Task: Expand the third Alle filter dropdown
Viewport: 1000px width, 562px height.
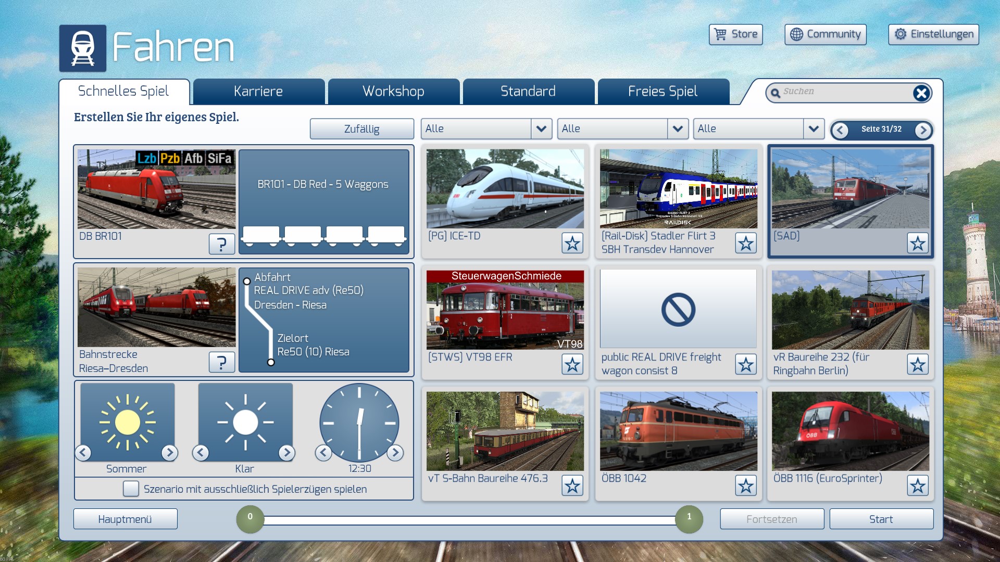Action: point(813,129)
